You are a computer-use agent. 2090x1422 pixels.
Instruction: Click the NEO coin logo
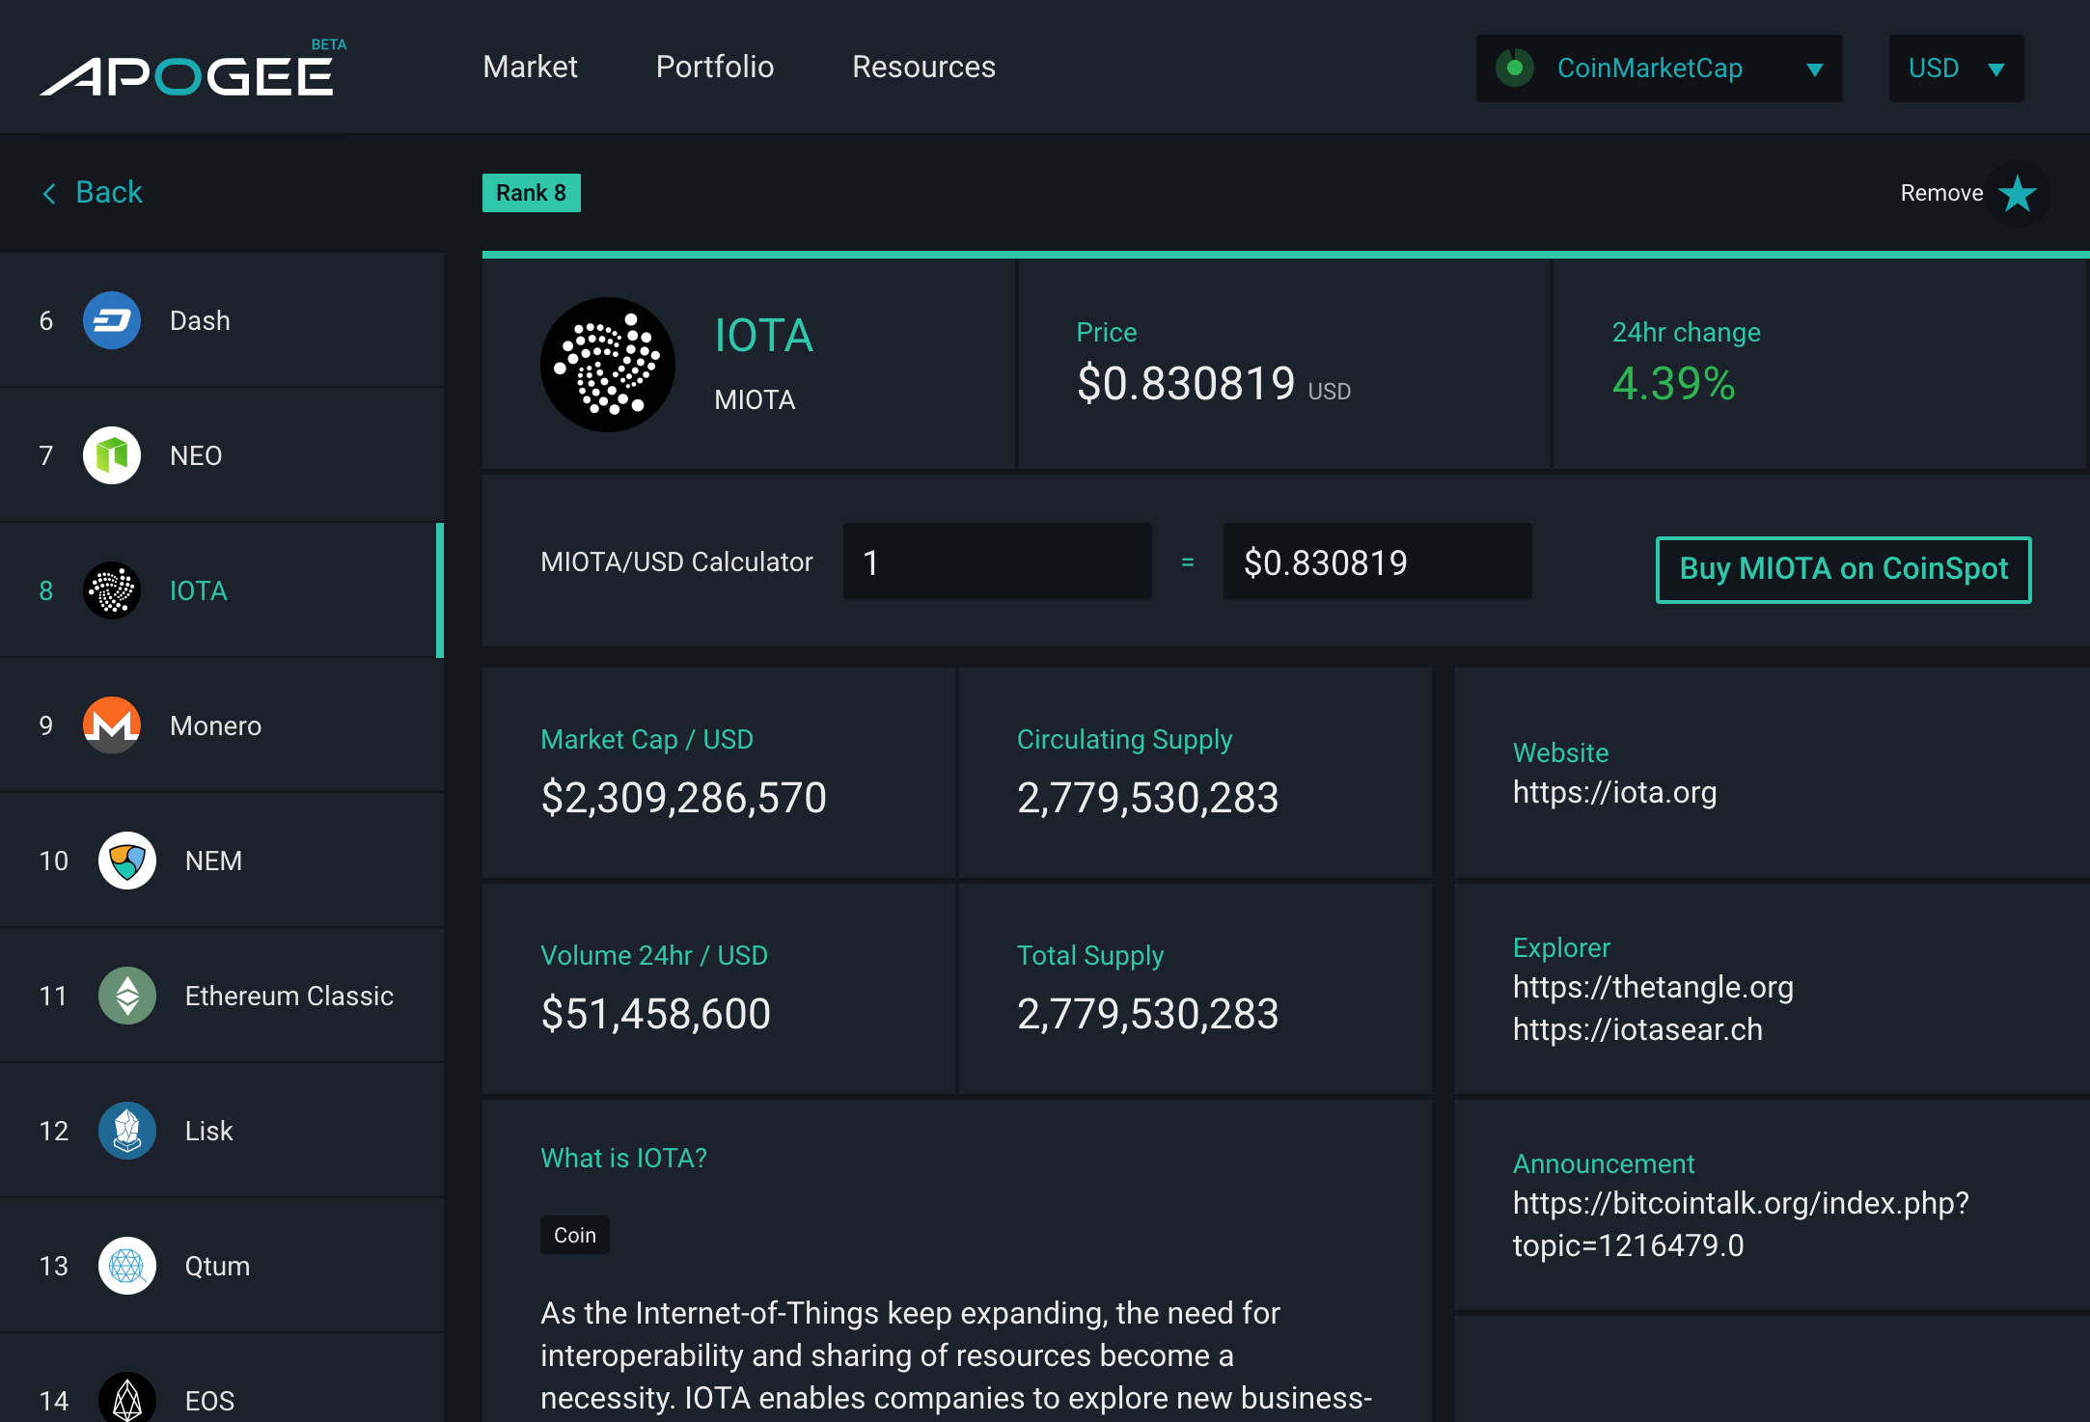point(111,455)
